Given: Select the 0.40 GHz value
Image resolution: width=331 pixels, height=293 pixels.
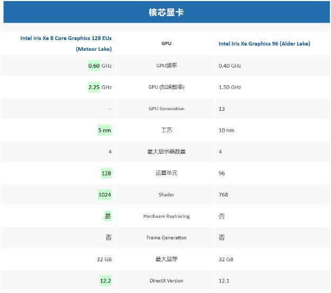Looking at the screenshot, I should point(230,66).
